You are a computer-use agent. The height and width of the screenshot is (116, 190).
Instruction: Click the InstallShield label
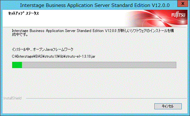pos(12,98)
